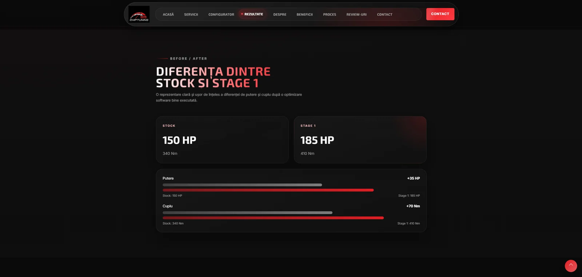
Task: Click the "+35 HP" gain value
Action: (414, 178)
